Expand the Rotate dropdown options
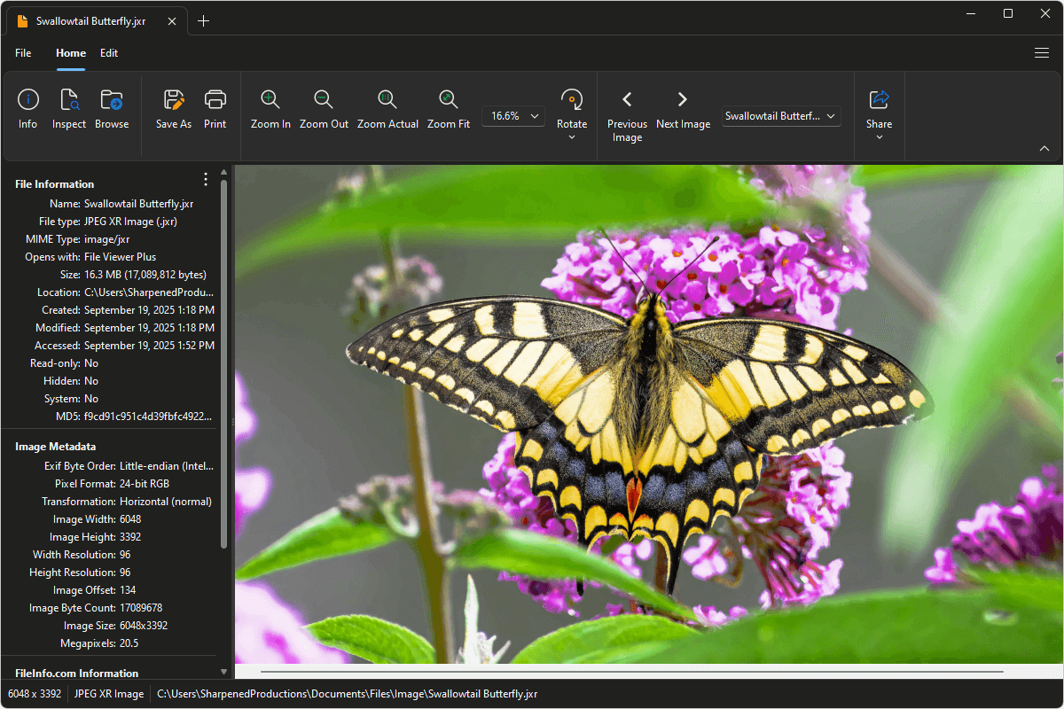The width and height of the screenshot is (1064, 709). pyautogui.click(x=572, y=137)
